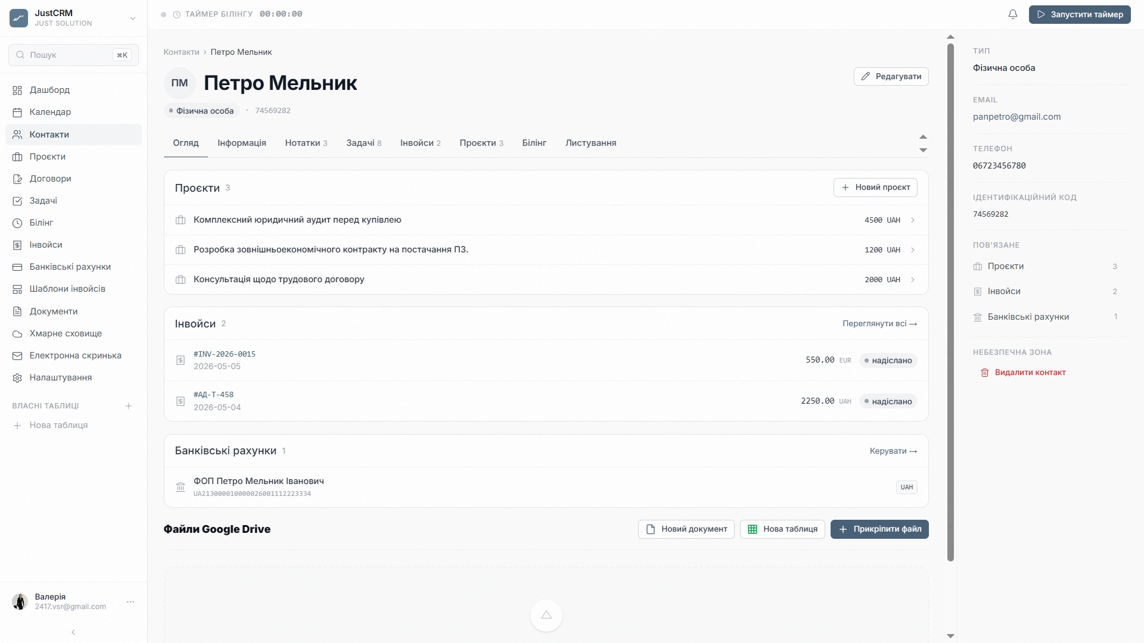
Task: Click Інвойси in Пов'язане panel
Action: pyautogui.click(x=1046, y=292)
